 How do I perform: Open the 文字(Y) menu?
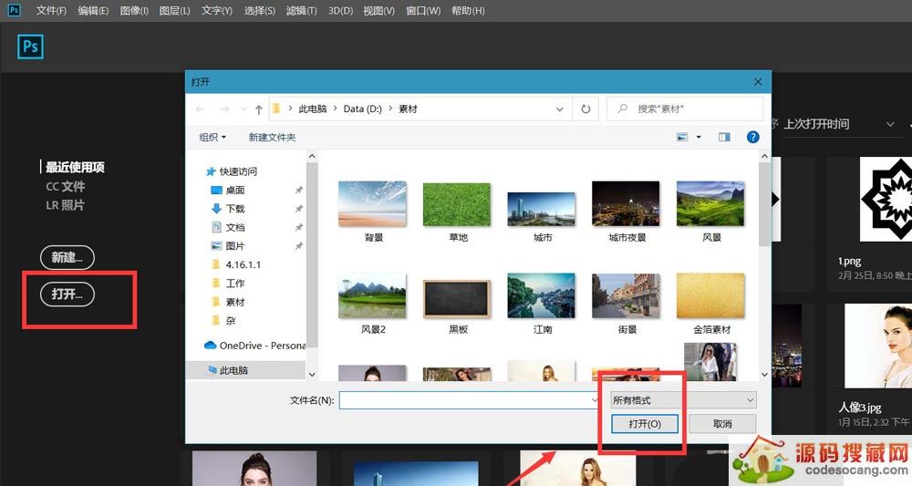[217, 10]
